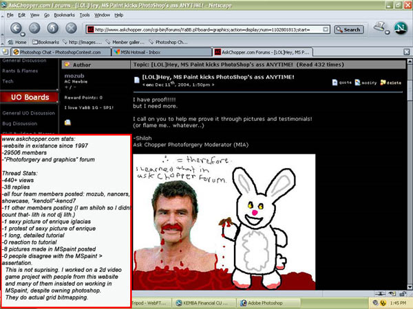413x309 pixels.
Task: Click the Netscape N logo throbber
Action: [401, 28]
